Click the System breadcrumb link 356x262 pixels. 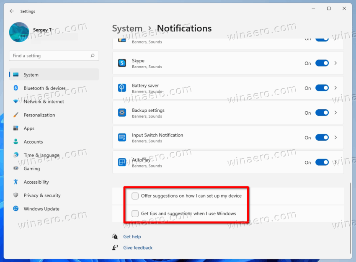[x=127, y=28]
